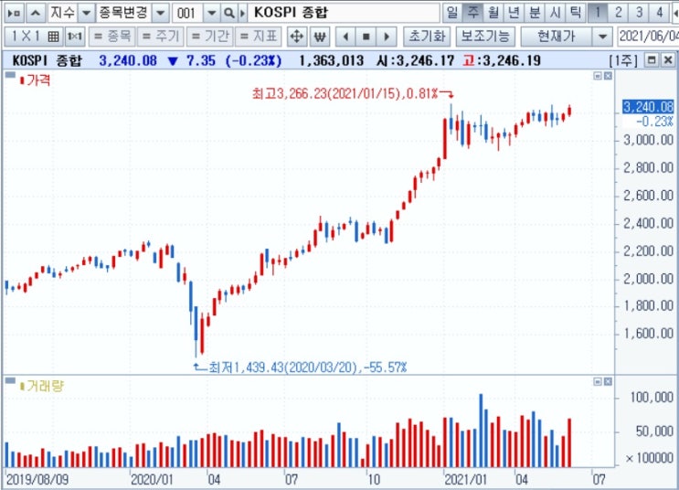679x490 pixels.
Task: Click the 2021/06/04 date field
Action: tap(648, 37)
